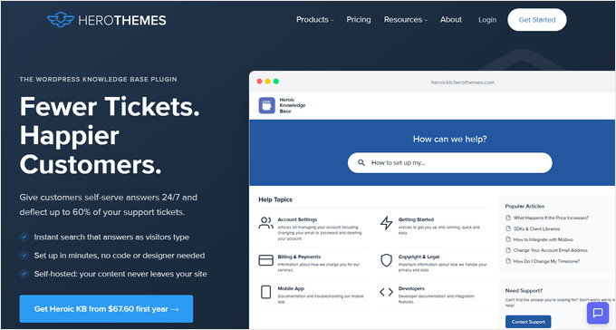This screenshot has height=330, width=616.
Task: Click checkmark beside Set up in minutes
Action: coord(24,256)
